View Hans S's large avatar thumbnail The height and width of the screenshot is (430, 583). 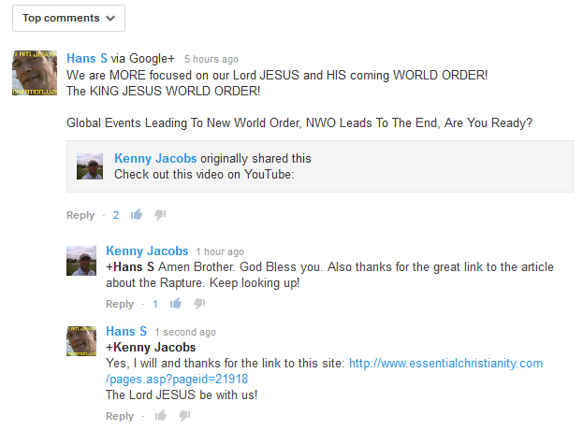click(35, 73)
